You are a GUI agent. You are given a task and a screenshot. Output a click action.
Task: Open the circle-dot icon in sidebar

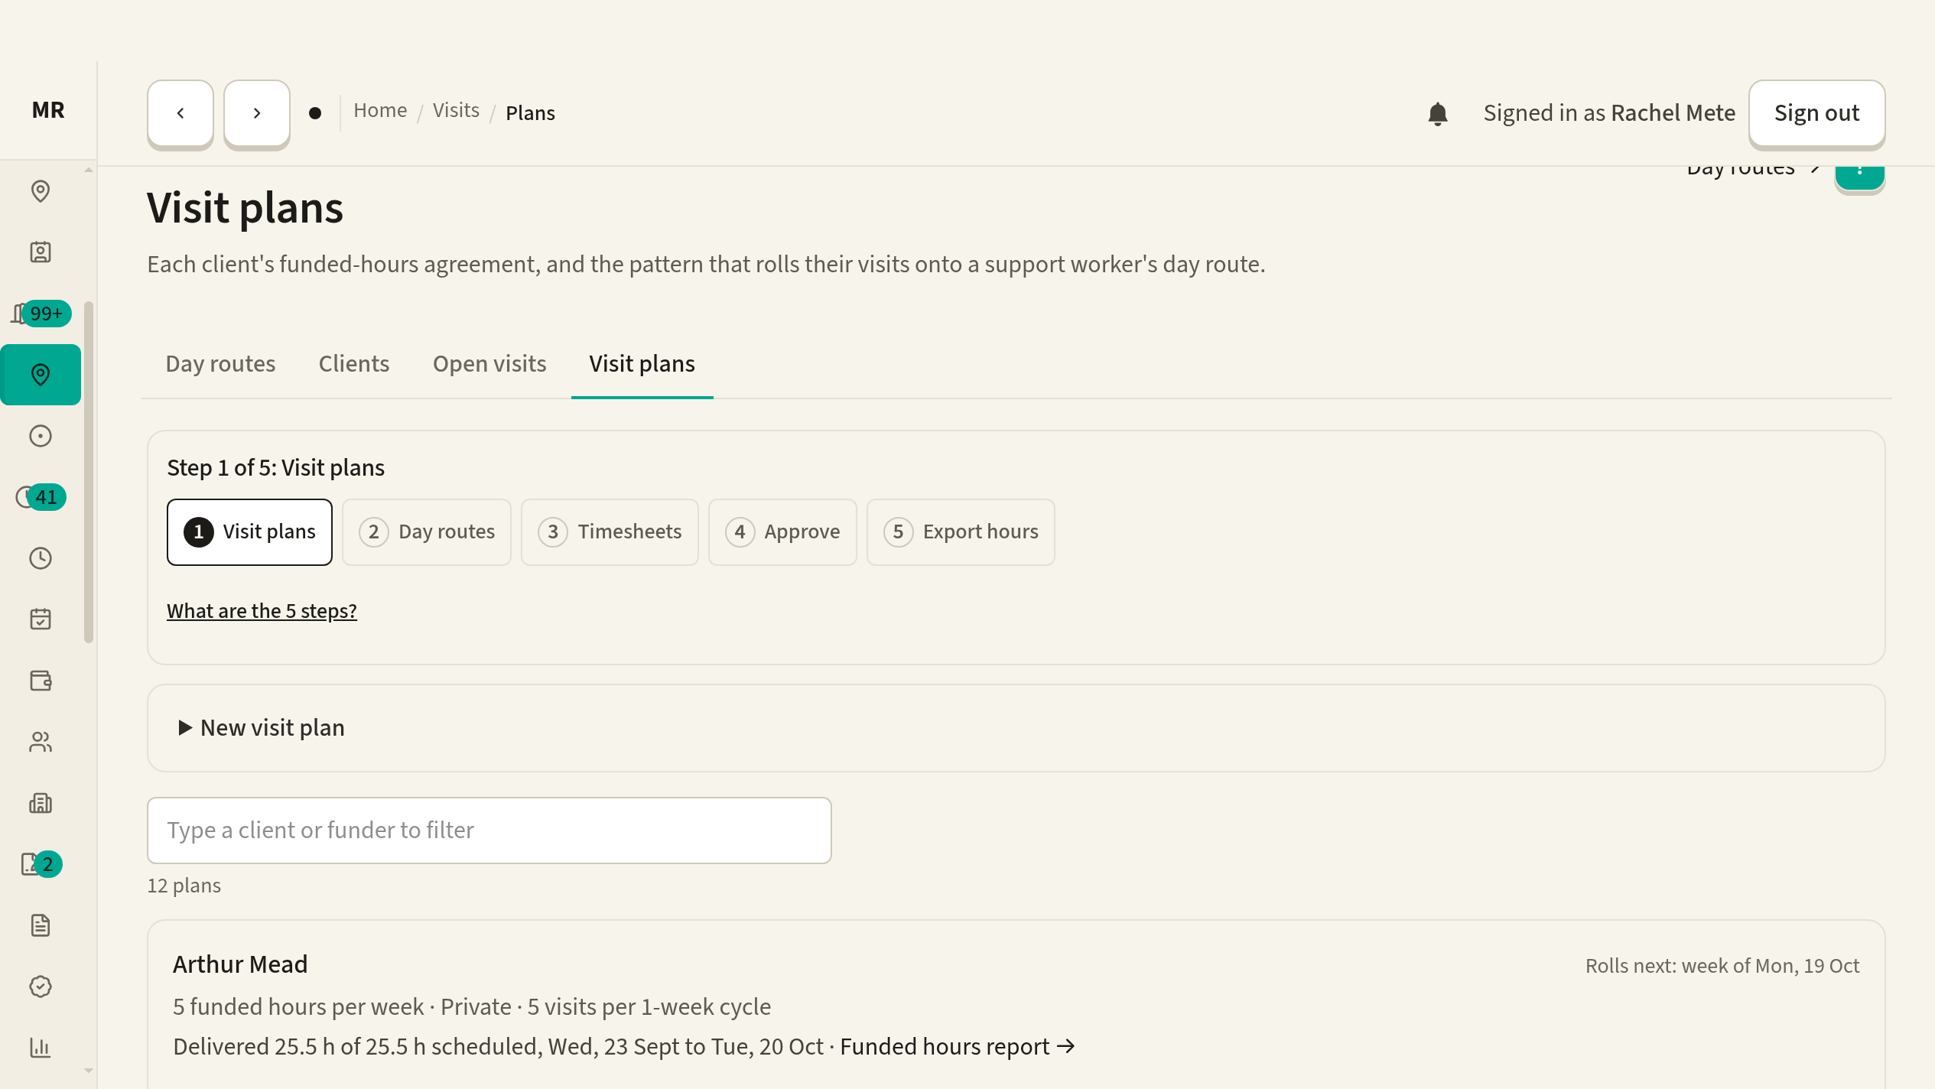41,436
